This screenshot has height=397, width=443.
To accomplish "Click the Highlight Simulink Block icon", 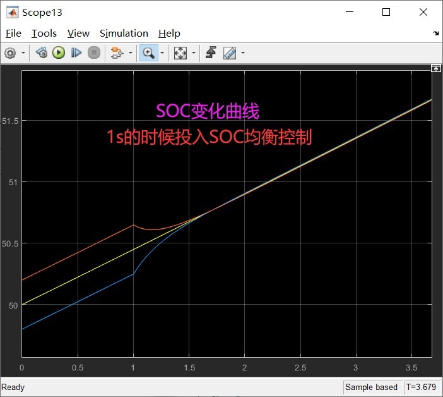I will pos(117,52).
